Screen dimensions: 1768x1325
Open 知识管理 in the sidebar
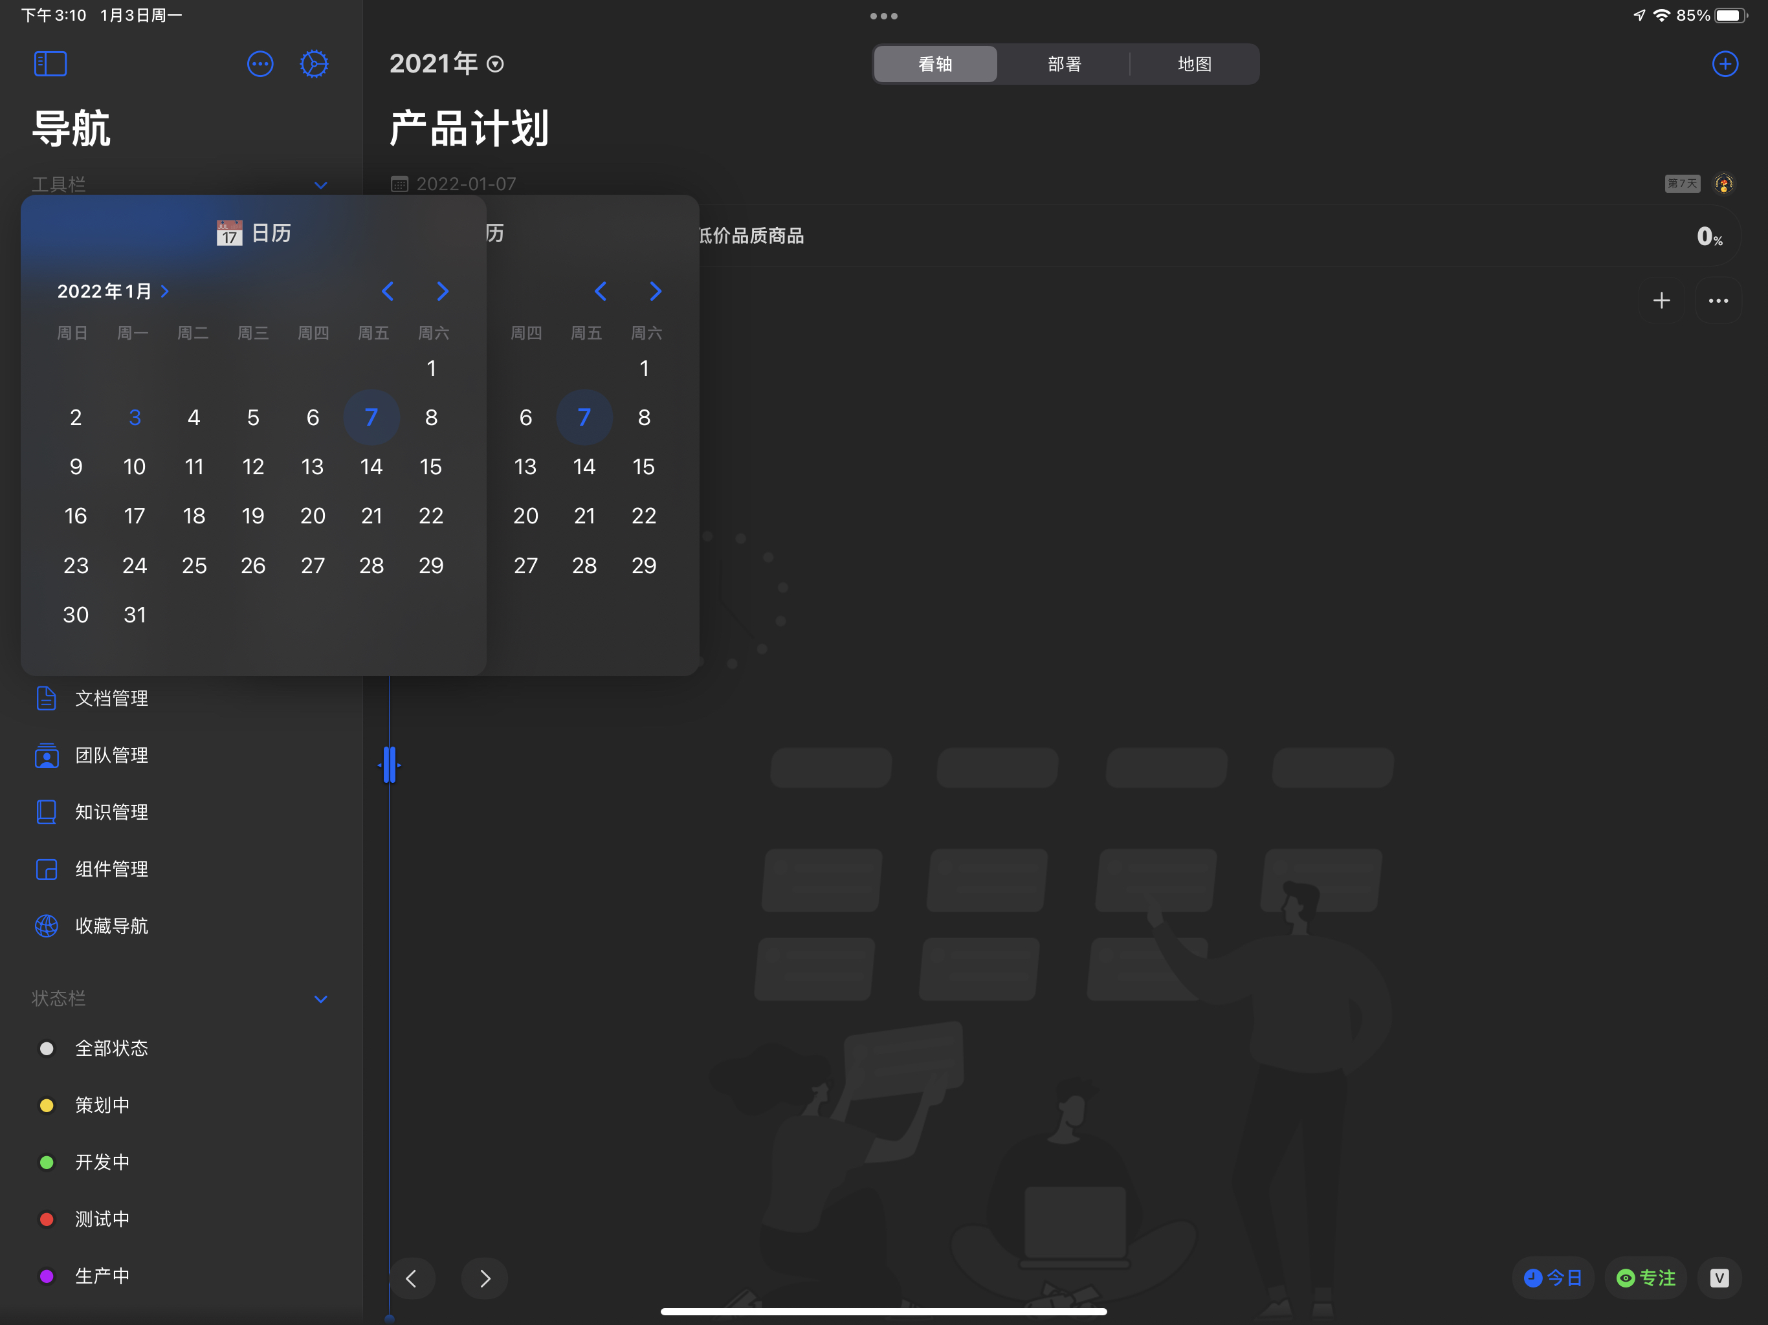point(111,812)
